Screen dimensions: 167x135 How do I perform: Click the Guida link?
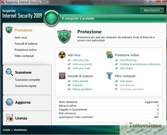7,130
